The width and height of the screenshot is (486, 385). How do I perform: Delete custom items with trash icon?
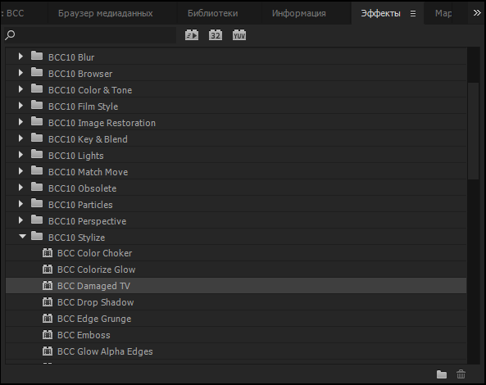click(461, 374)
